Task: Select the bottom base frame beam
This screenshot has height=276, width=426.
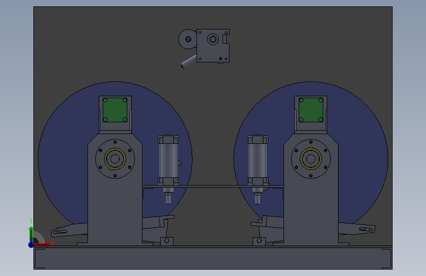Action: coord(213,258)
